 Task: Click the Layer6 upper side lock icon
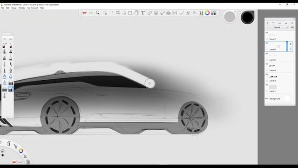point(291,44)
